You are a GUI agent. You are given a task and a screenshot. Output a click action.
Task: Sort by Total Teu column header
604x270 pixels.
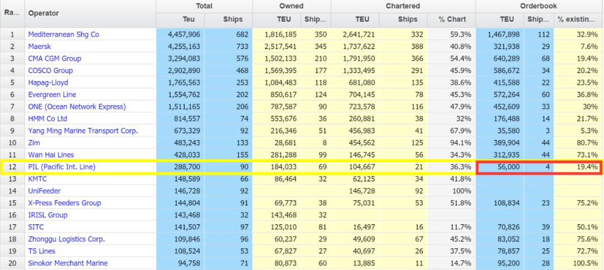(x=180, y=20)
